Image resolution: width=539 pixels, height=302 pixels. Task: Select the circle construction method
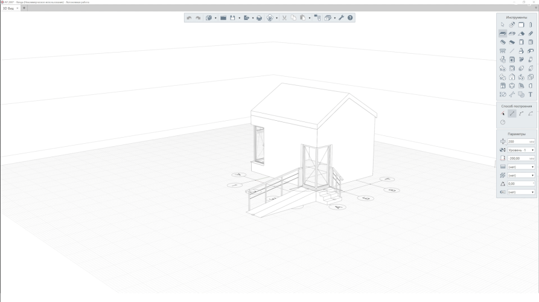503,122
